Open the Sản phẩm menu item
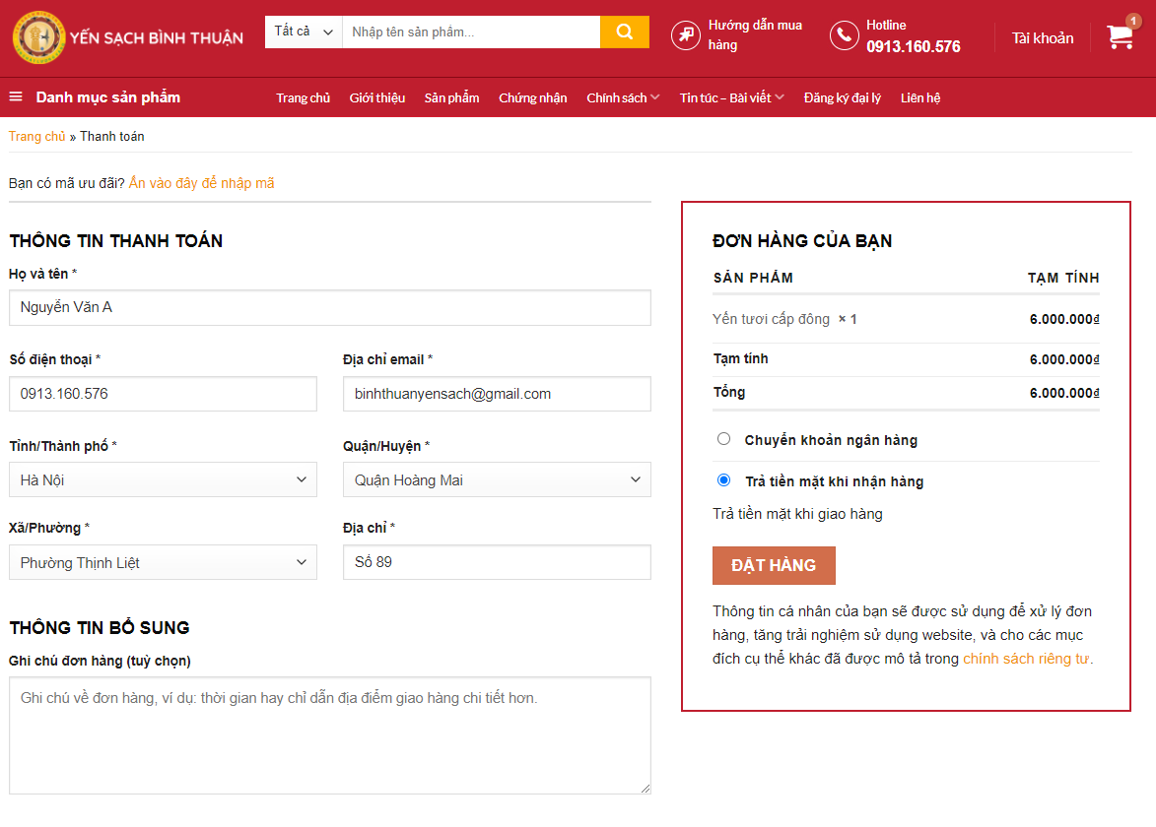The width and height of the screenshot is (1156, 827). pyautogui.click(x=452, y=97)
